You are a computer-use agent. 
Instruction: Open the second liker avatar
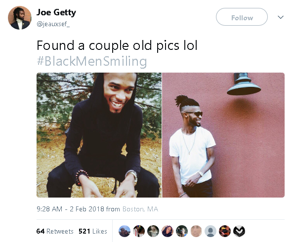click(139, 231)
